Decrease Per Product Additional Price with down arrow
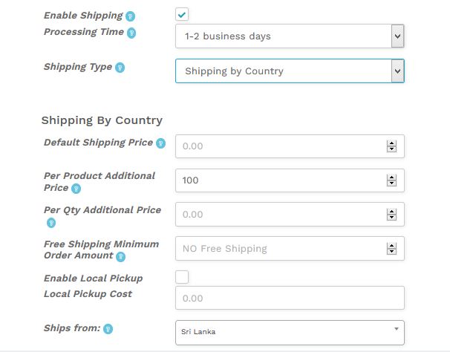Viewport: 450px width, 352px height. [391, 183]
